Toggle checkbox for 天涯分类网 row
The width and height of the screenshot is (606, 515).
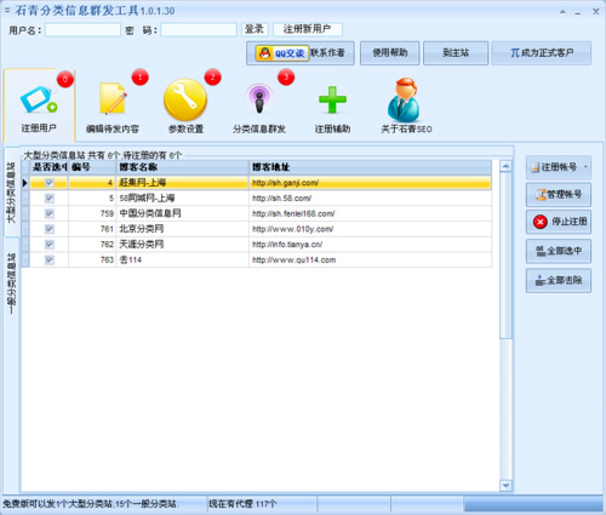[x=49, y=245]
